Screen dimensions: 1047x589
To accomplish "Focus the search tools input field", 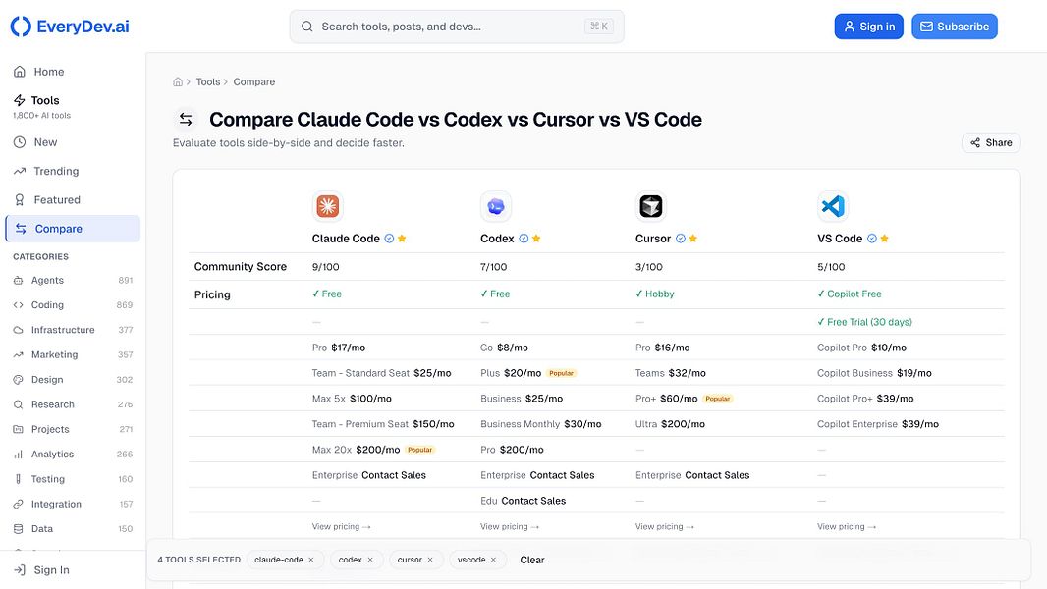I will (x=457, y=27).
